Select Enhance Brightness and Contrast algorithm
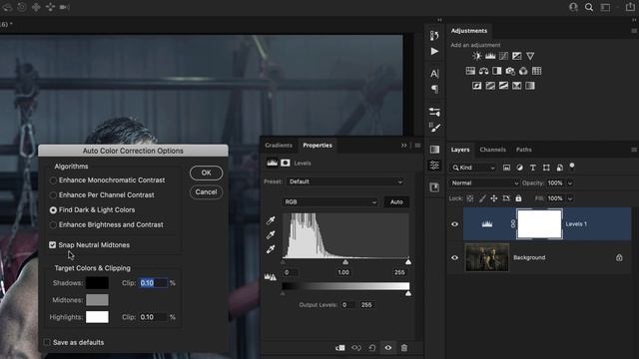Screen dimensions: 639x359 [53, 224]
